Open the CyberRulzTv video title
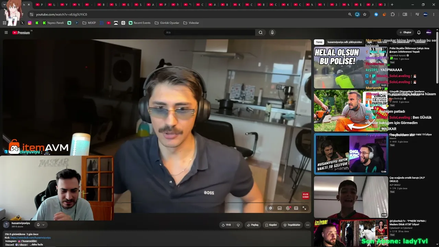 (408, 222)
